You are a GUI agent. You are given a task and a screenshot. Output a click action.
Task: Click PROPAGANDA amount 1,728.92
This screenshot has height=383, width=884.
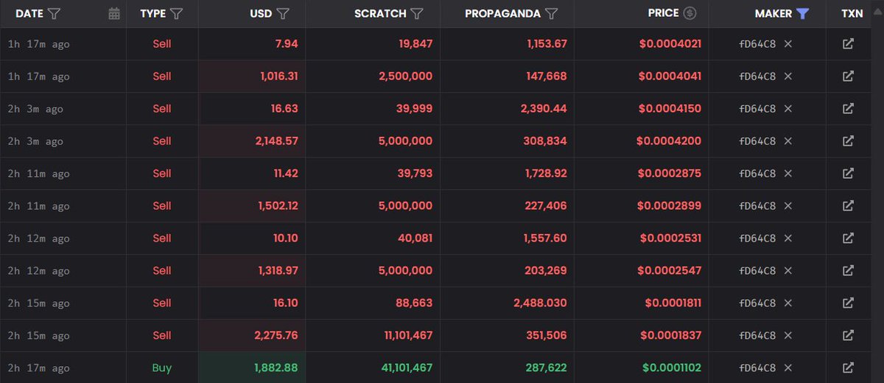547,174
